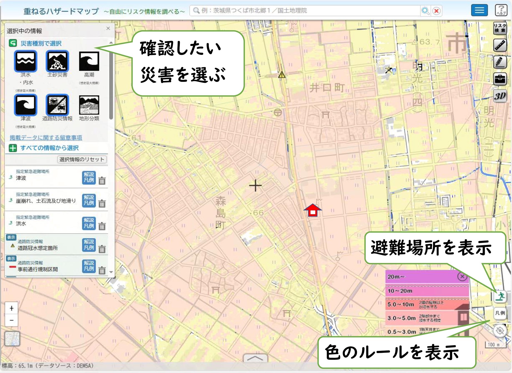This screenshot has height=373, width=512.
Task: Click the 20m~ purple legend swatch
Action: click(422, 277)
